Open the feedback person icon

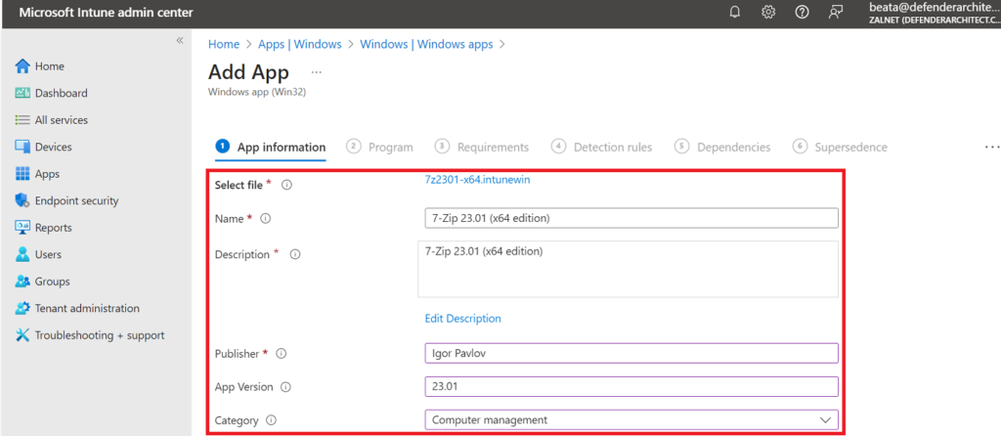836,12
